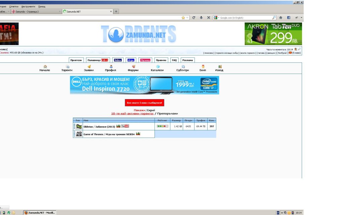Click the magnifier icon in search box
The image size is (344, 215).
point(274,18)
